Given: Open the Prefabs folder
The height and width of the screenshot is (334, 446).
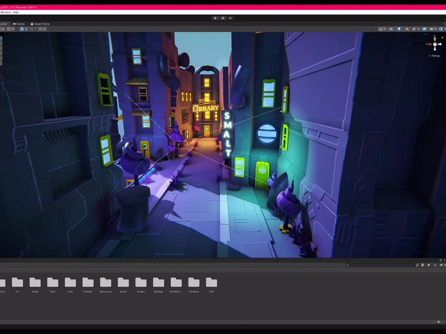Looking at the screenshot, I should (88, 285).
